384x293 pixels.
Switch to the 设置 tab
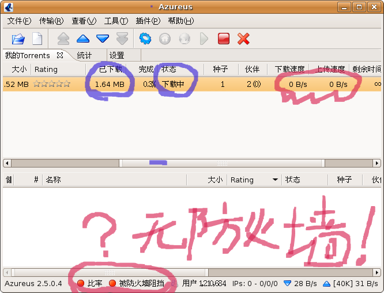point(116,55)
